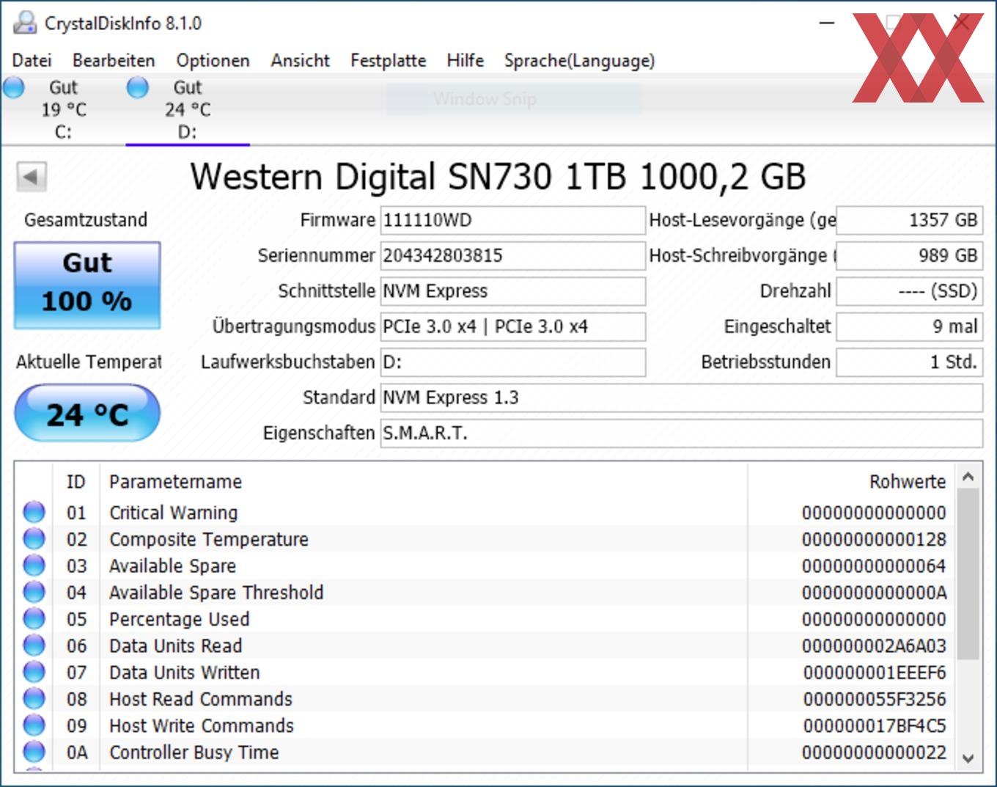
Task: Click raw value 000000055F3256
Action: click(874, 699)
